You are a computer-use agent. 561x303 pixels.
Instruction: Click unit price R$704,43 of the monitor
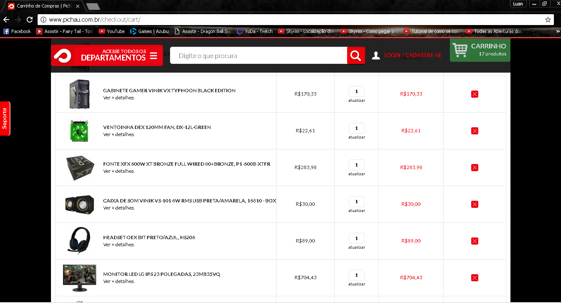point(305,278)
